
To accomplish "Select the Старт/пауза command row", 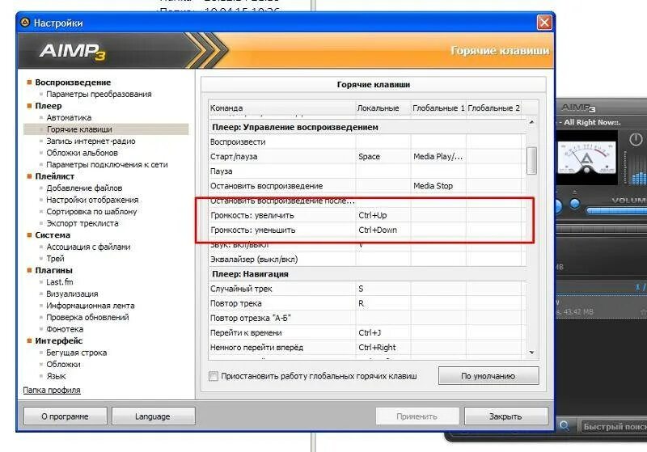I will [367, 157].
